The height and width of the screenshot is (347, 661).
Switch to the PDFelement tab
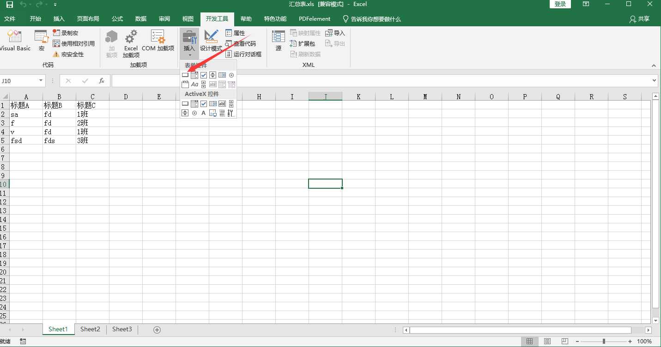(315, 19)
